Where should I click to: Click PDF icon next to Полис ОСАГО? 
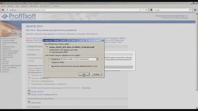point(29,91)
